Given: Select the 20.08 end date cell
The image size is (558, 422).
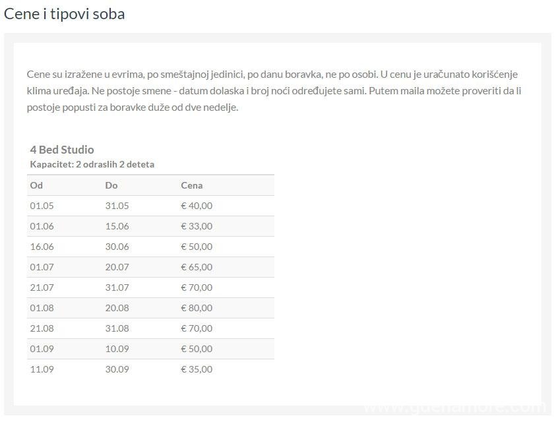Looking at the screenshot, I should point(117,308).
